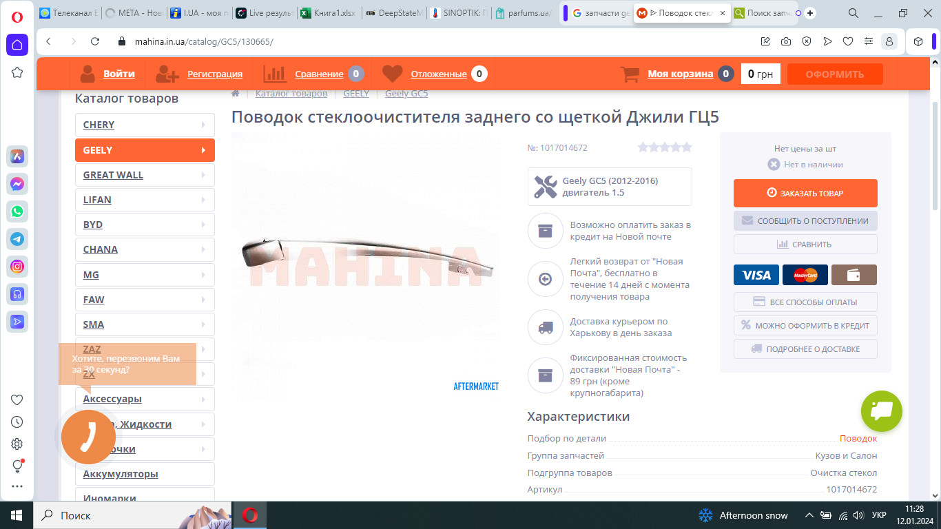Image resolution: width=941 pixels, height=529 pixels.
Task: Click the ЗАКАЗАТЬ ТОВАР button
Action: (805, 194)
